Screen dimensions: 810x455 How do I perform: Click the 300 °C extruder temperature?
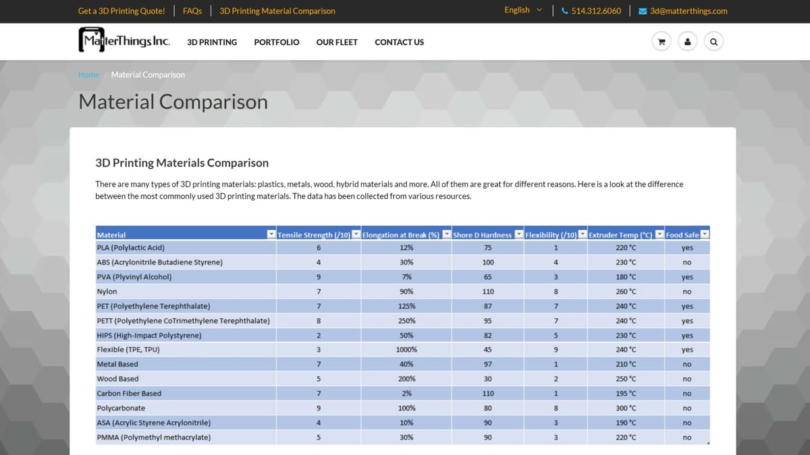click(x=626, y=408)
